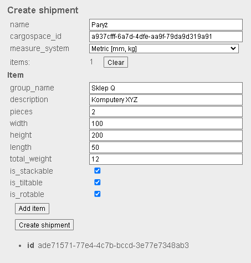Select the length field showing 50
This screenshot has width=251, height=263.
pos(166,148)
